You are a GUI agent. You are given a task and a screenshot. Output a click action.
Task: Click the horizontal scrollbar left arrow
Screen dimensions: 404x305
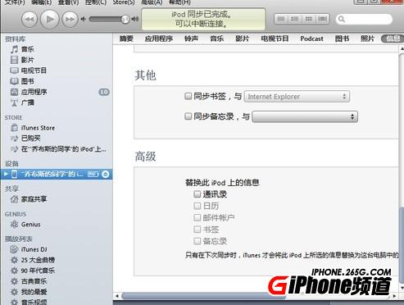tap(117, 296)
